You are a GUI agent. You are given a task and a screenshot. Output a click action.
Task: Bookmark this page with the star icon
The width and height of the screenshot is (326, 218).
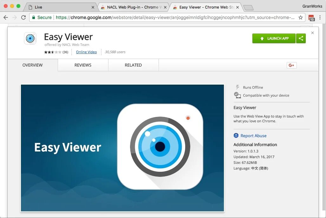[x=300, y=17]
